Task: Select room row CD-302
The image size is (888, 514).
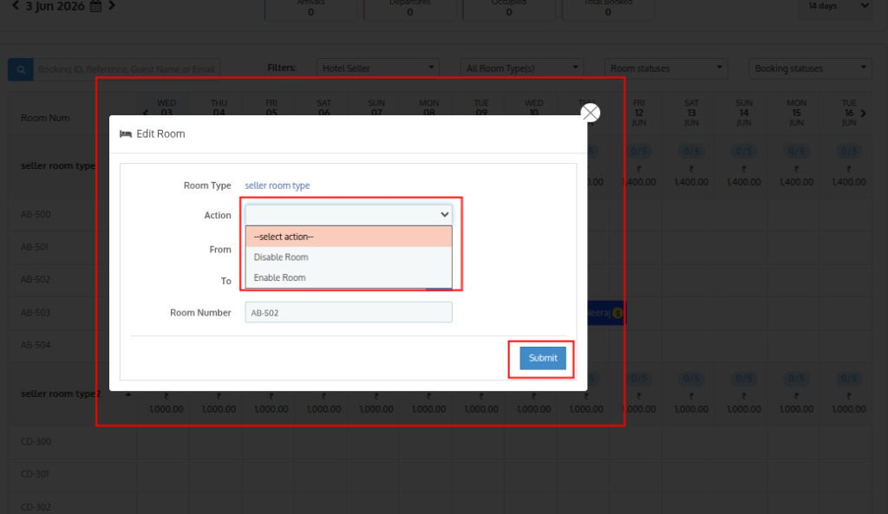Action: click(36, 507)
